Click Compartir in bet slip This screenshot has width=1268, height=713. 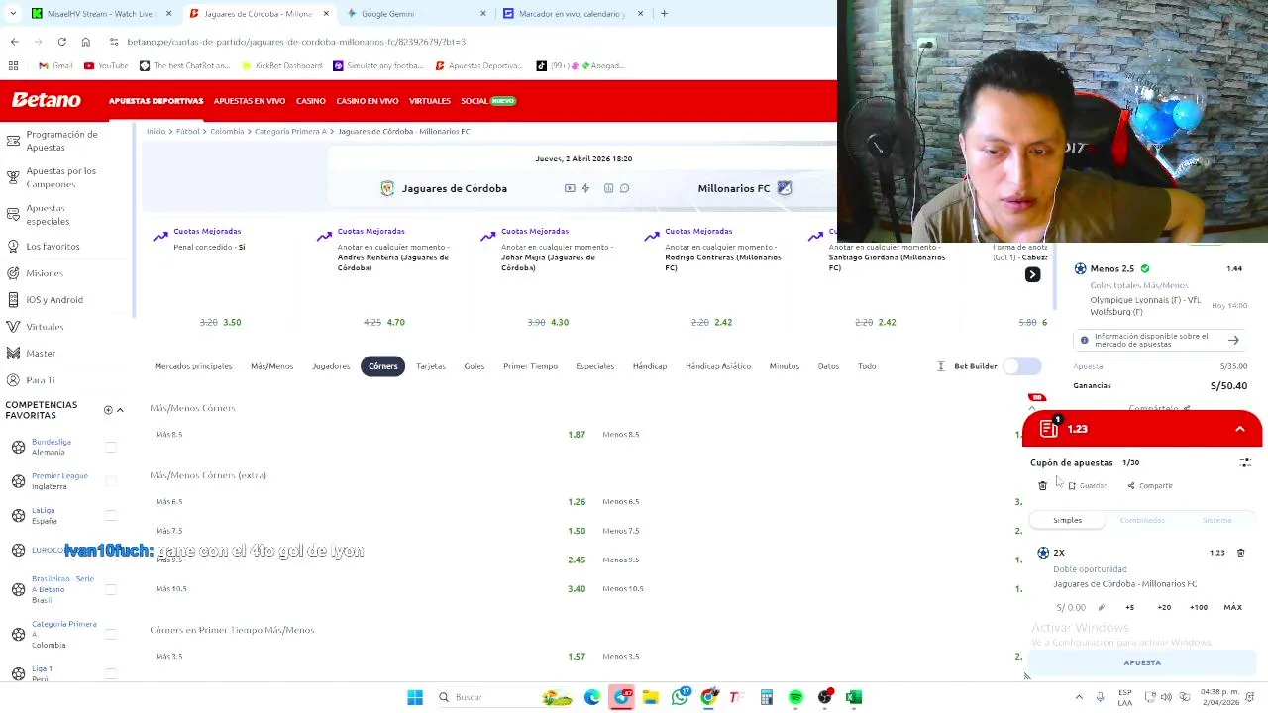pos(1150,486)
